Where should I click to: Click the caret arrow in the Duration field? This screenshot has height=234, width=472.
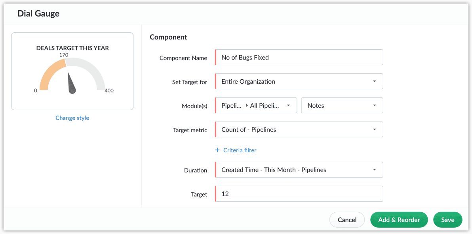tap(375, 170)
